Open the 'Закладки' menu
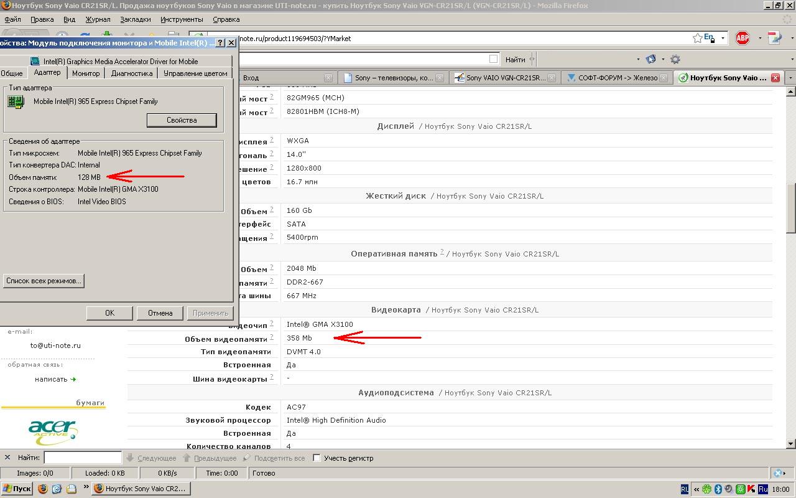796x498 pixels. 135,19
